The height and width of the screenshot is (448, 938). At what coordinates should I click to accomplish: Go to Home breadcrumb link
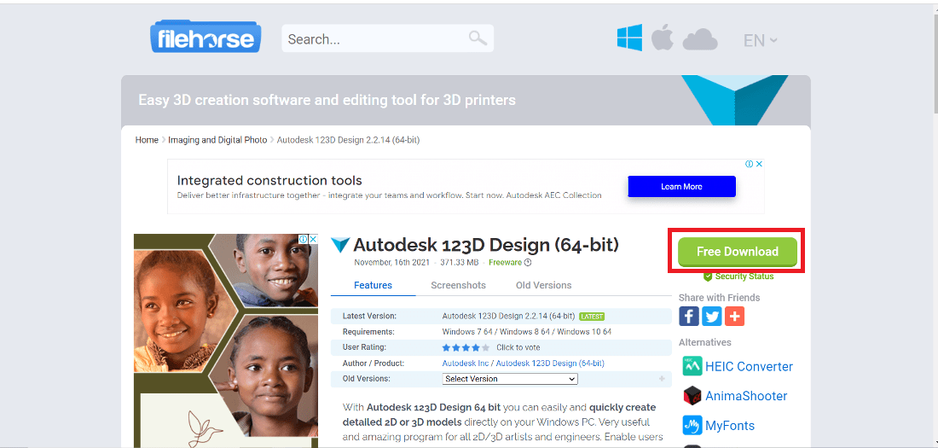tap(147, 140)
